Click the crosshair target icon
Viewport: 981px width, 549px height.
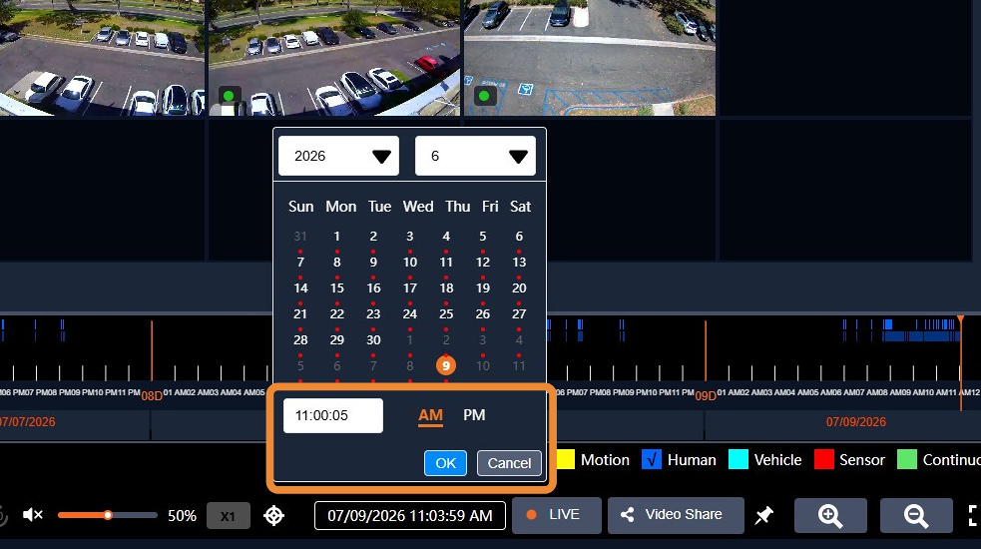(x=274, y=516)
